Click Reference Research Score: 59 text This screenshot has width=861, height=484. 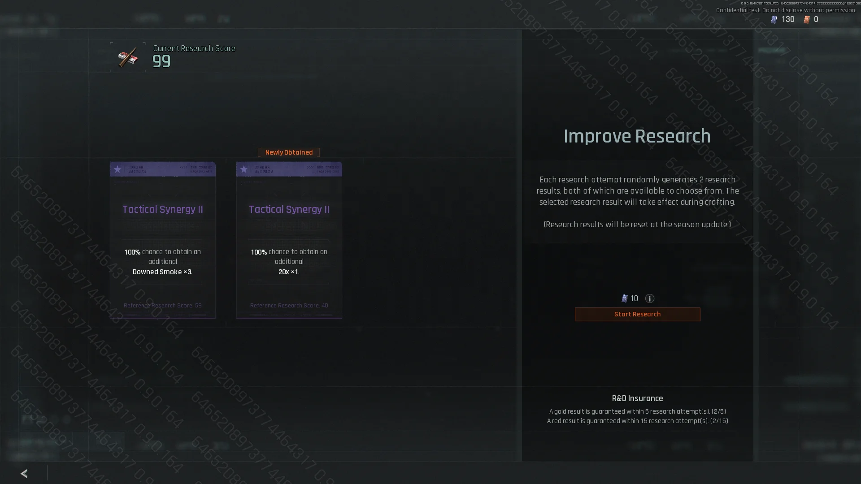tap(163, 305)
